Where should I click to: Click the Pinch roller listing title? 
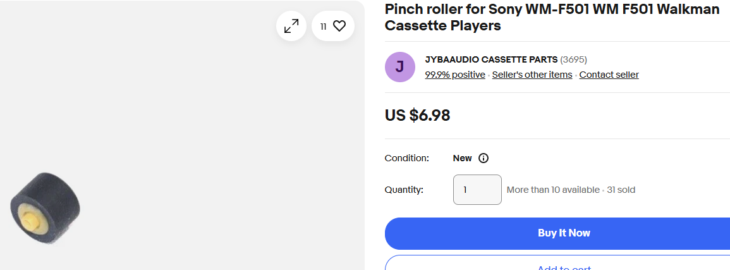click(x=552, y=17)
